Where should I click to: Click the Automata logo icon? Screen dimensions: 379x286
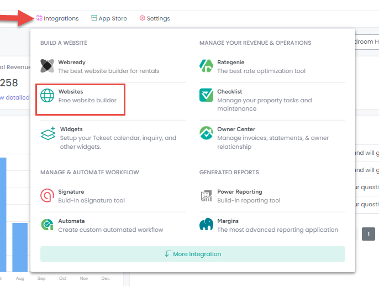(x=47, y=225)
